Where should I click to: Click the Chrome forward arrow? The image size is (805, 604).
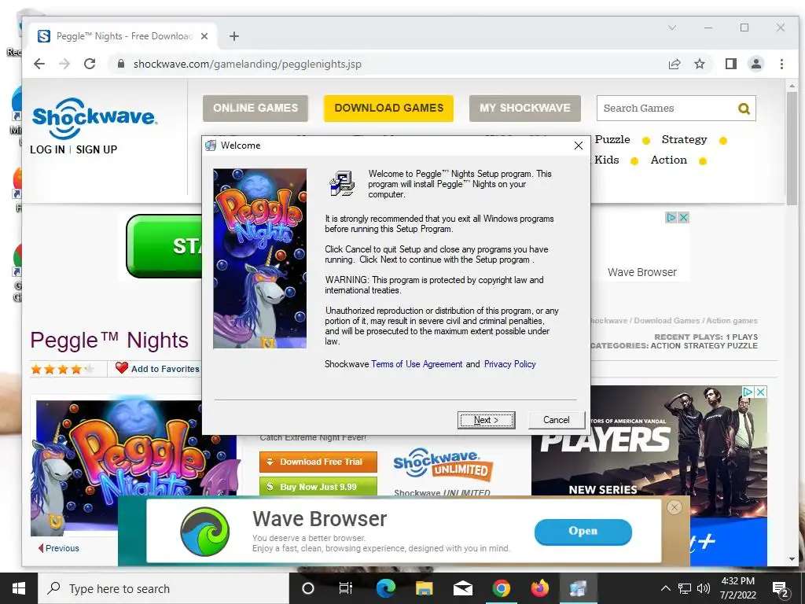(64, 64)
